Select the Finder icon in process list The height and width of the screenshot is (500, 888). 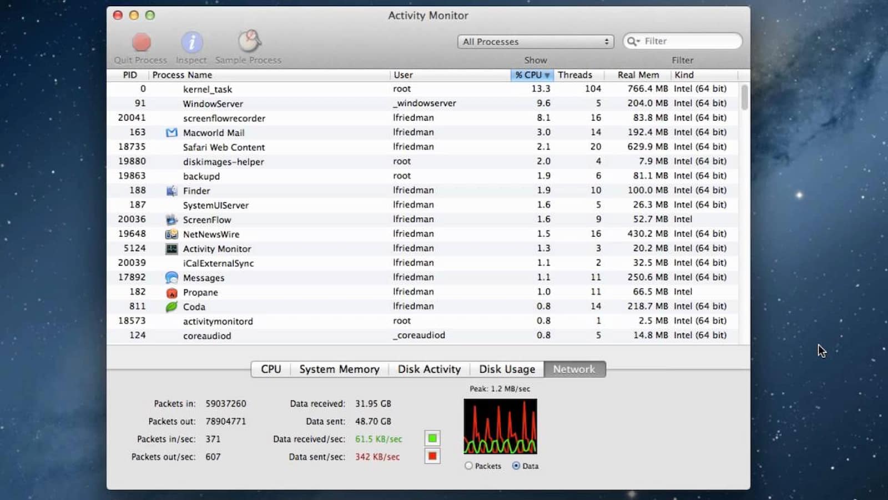(171, 191)
